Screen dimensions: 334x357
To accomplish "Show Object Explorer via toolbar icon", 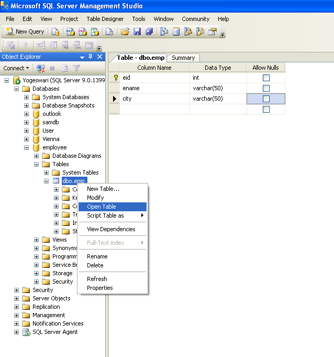I will click(x=188, y=31).
